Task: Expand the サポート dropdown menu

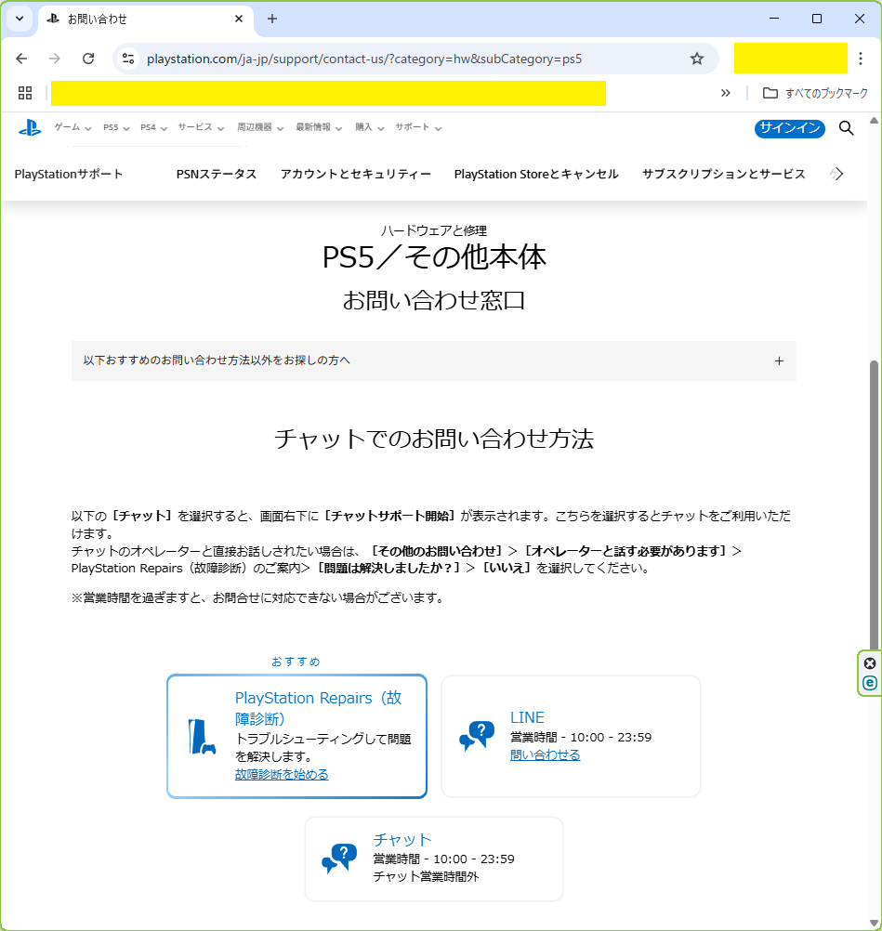Action: click(418, 127)
